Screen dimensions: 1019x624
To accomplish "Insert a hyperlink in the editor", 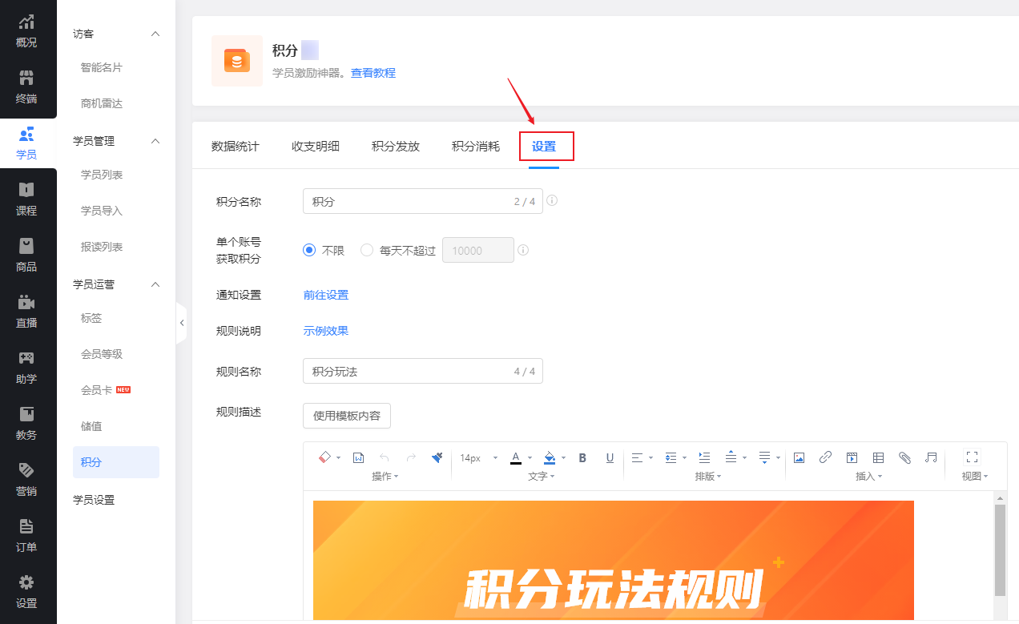I will pyautogui.click(x=825, y=457).
